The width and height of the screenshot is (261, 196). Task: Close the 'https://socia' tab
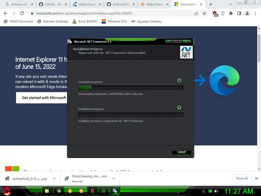100,4
